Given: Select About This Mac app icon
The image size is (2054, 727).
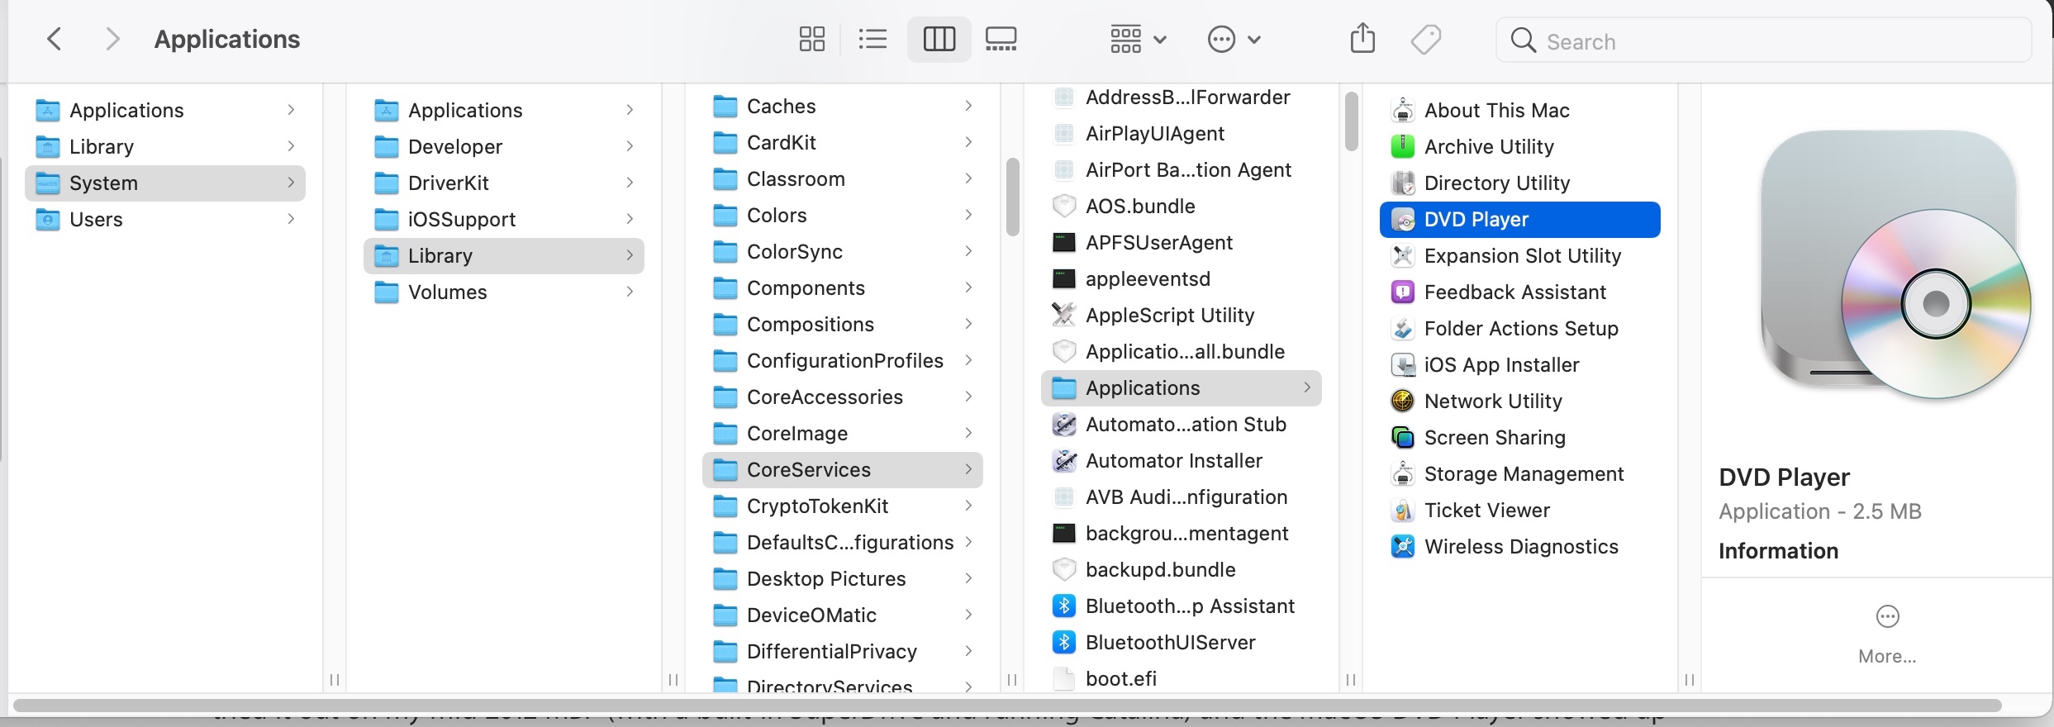Looking at the screenshot, I should tap(1402, 111).
